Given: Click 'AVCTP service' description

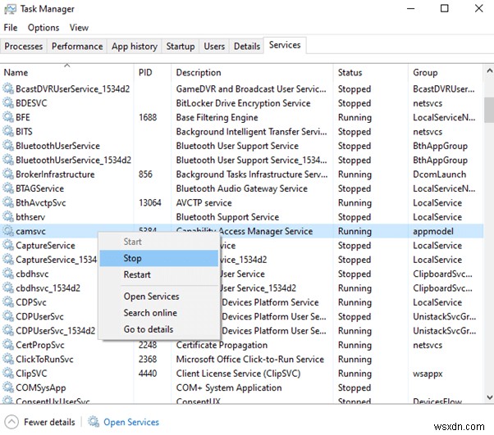Looking at the screenshot, I should pos(204,202).
